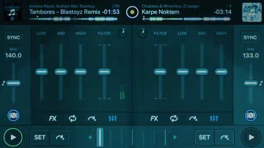The image size is (264, 148).
Task: Click right deck tempo pitch slider handle
Action: click(x=251, y=83)
